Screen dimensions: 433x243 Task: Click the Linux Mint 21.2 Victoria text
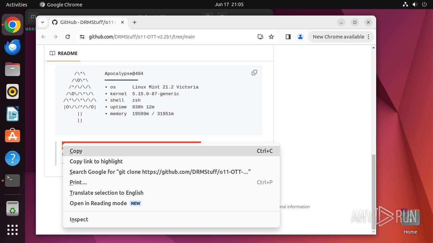tap(165, 87)
